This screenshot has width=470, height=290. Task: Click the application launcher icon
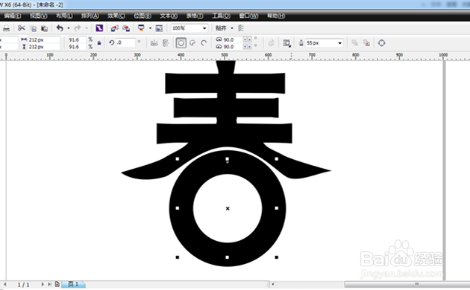(x=141, y=28)
